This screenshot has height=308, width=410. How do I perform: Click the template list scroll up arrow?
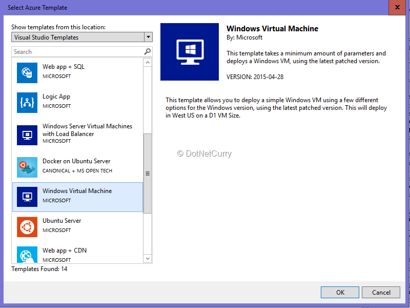148,62
